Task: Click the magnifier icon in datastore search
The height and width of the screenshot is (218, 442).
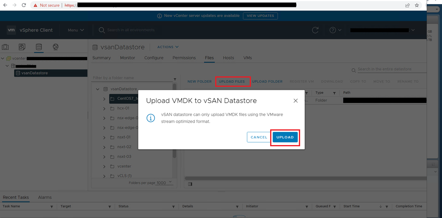Action: [x=354, y=70]
